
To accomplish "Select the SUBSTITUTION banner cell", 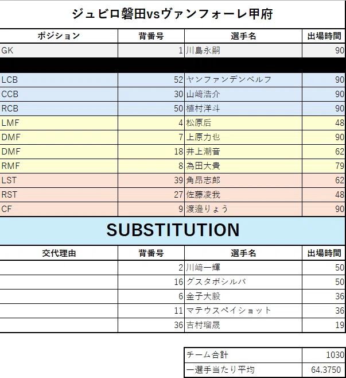I will pos(172,231).
